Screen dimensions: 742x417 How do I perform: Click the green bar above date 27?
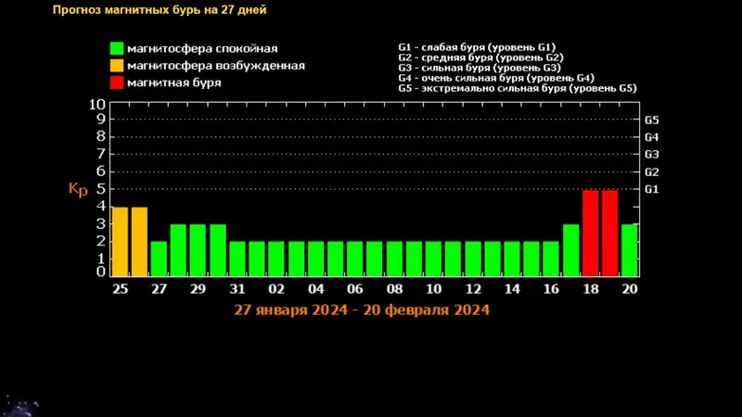pos(159,259)
